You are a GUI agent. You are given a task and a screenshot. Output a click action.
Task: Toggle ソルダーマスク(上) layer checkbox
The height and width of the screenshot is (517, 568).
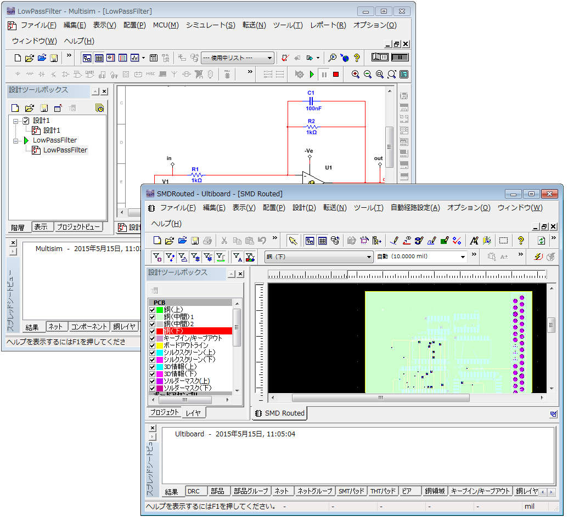(x=152, y=382)
